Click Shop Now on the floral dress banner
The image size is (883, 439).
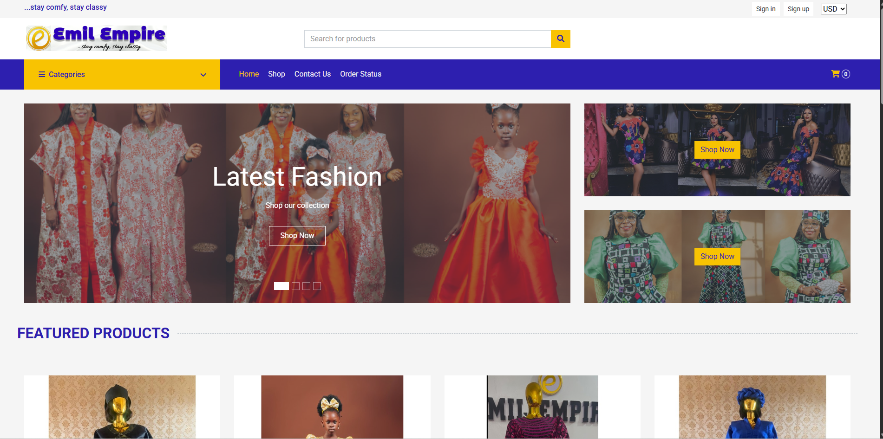click(x=717, y=149)
